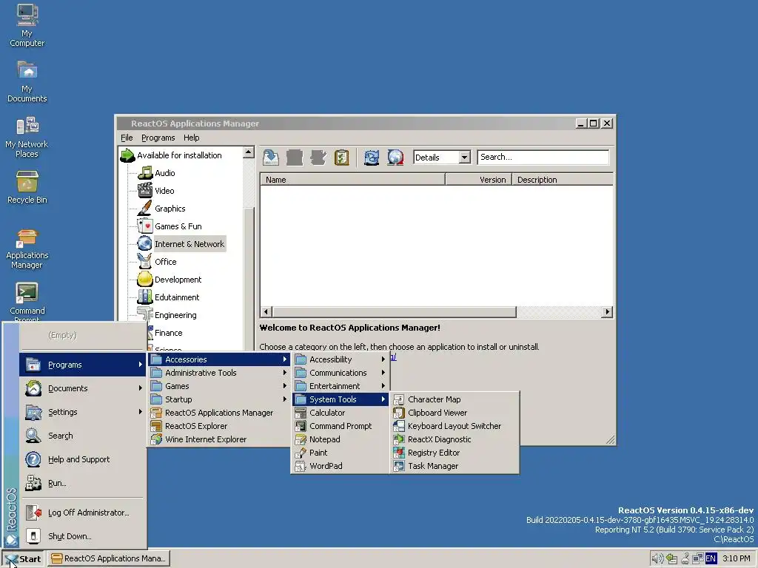Open Character Map from System Tools
This screenshot has height=568, width=758.
(455, 399)
